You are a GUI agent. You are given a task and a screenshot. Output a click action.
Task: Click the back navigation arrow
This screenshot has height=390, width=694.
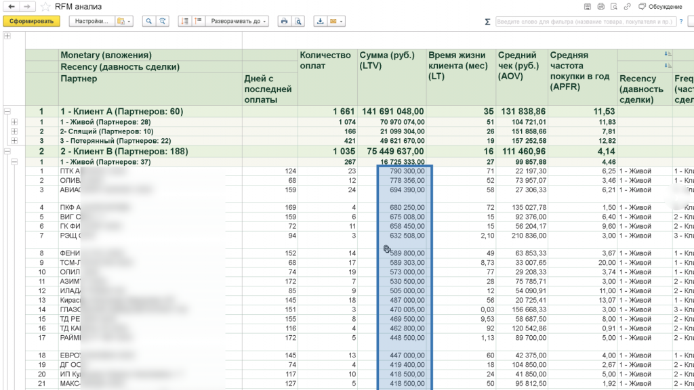pyautogui.click(x=12, y=7)
